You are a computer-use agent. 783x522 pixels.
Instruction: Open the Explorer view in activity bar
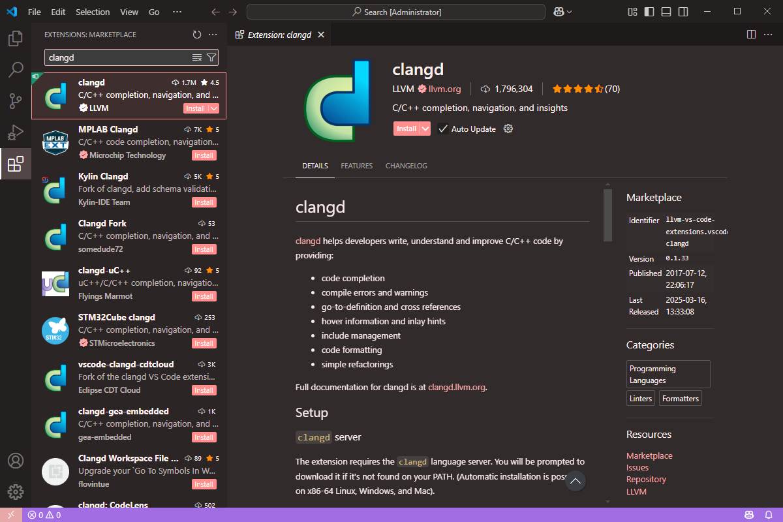pyautogui.click(x=15, y=38)
